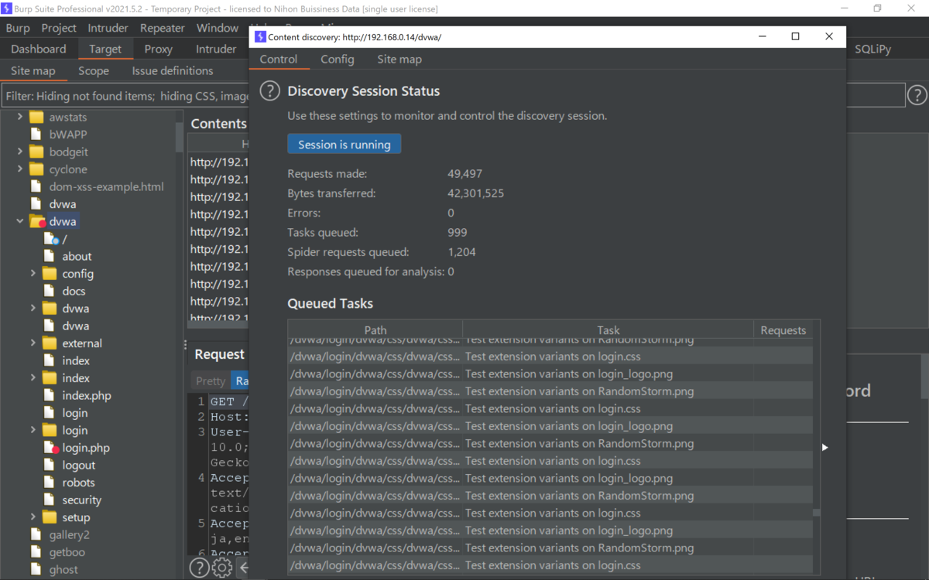
Task: Click the Path column header
Action: pos(375,330)
